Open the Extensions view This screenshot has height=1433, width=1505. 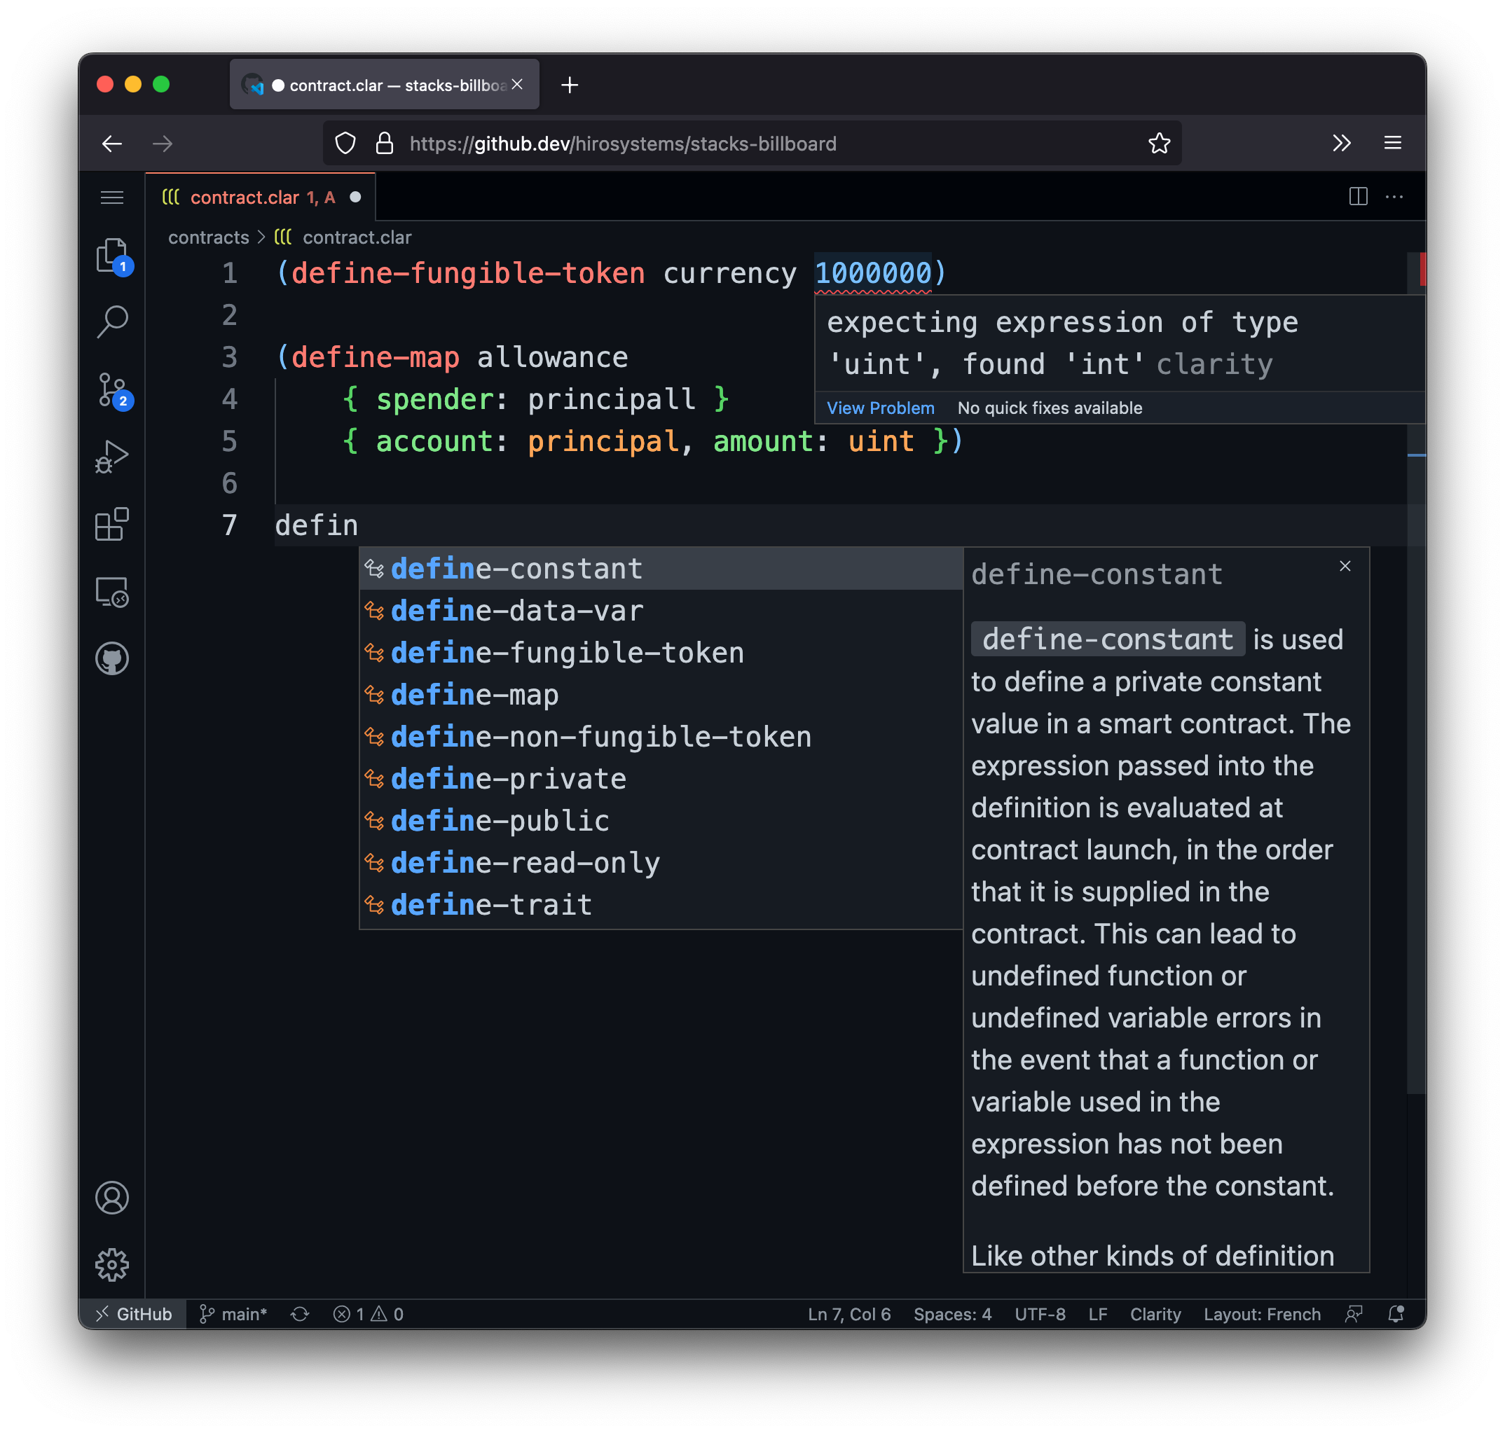point(111,524)
